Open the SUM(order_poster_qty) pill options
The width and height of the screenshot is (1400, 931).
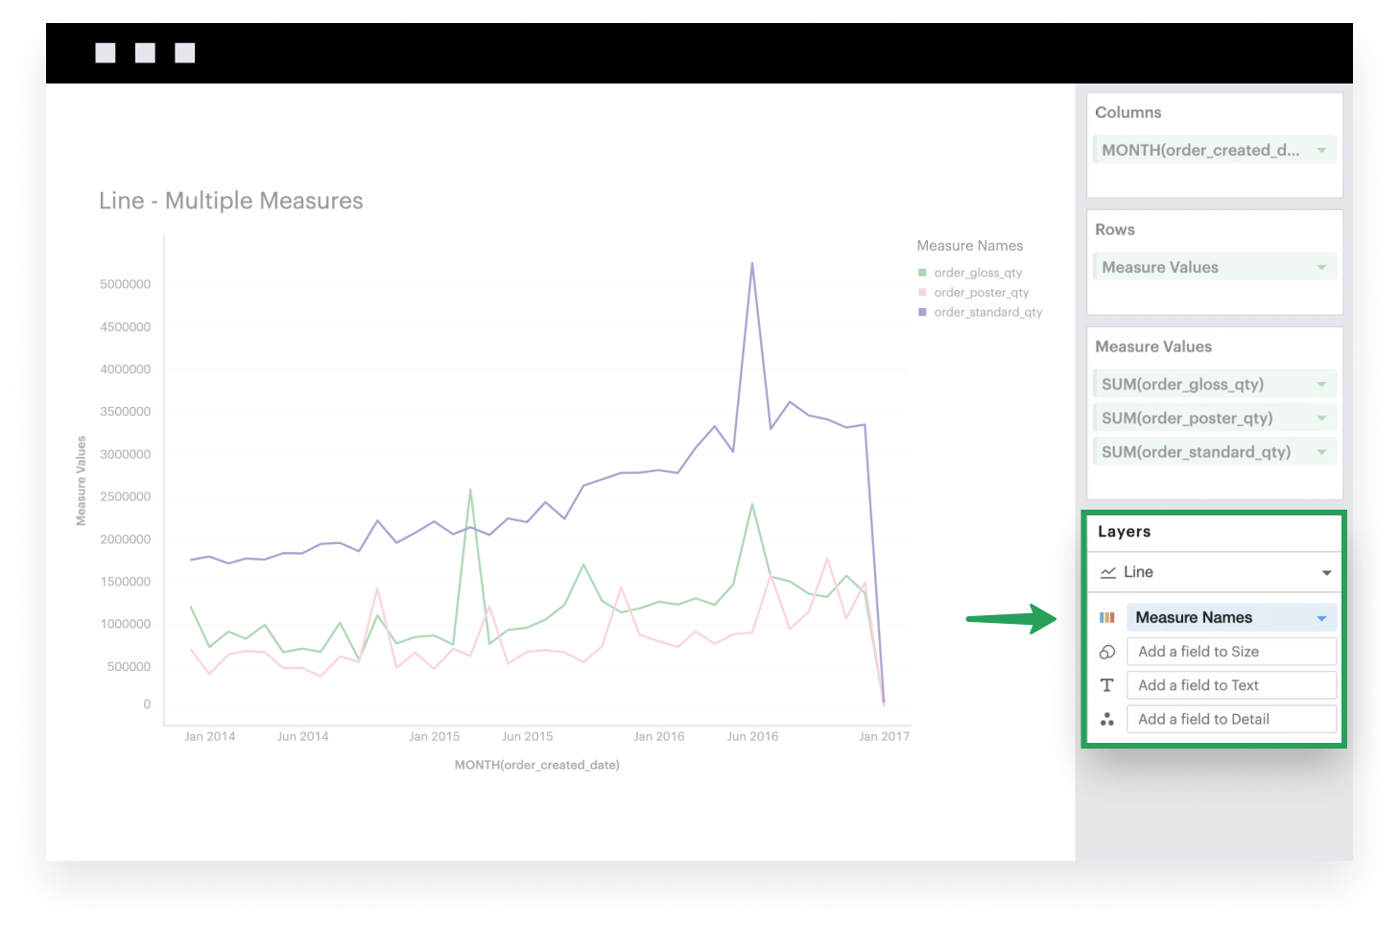pyautogui.click(x=1321, y=418)
